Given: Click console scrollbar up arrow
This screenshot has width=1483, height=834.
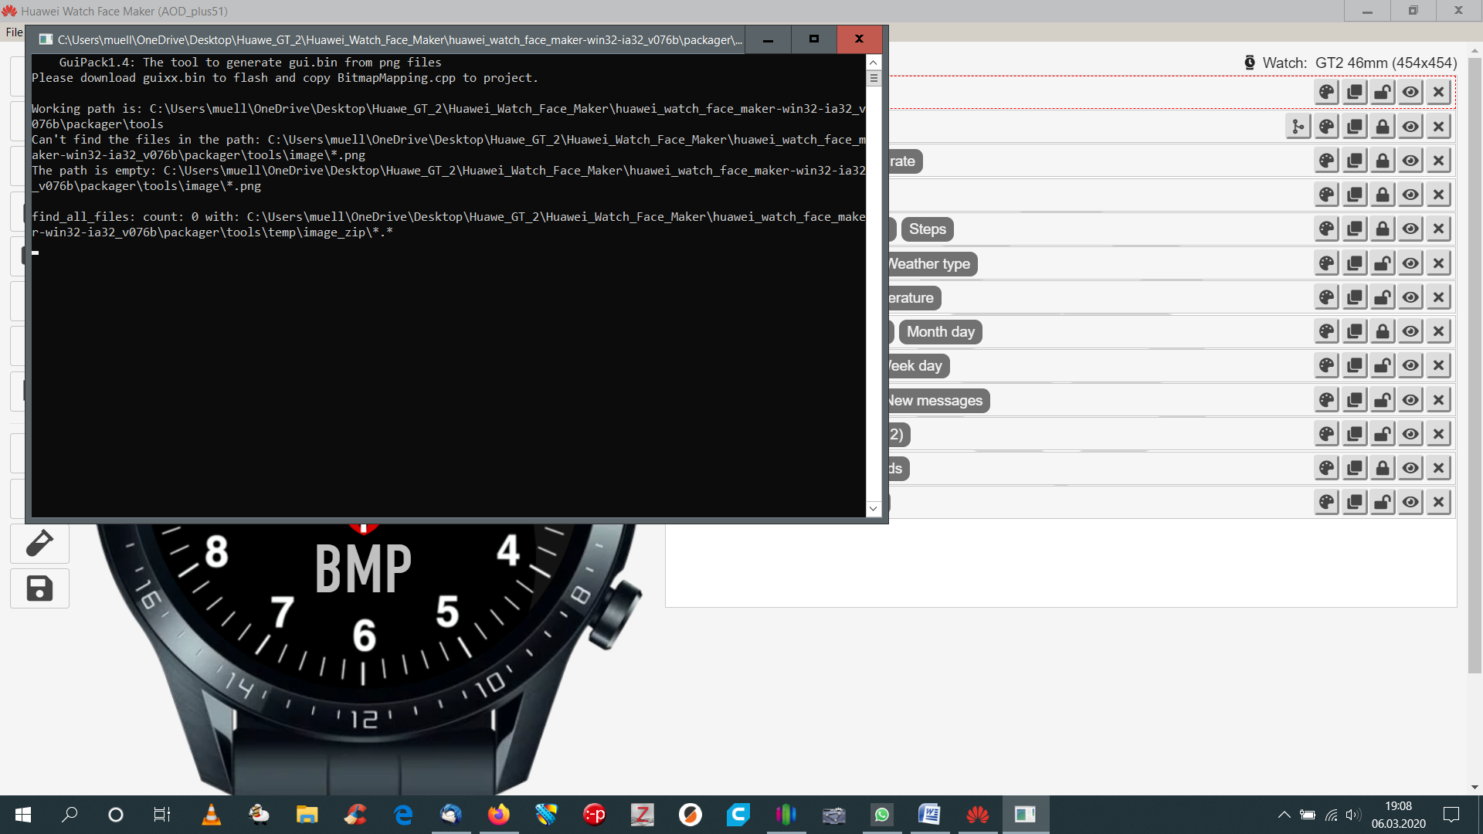Looking at the screenshot, I should click(x=874, y=63).
